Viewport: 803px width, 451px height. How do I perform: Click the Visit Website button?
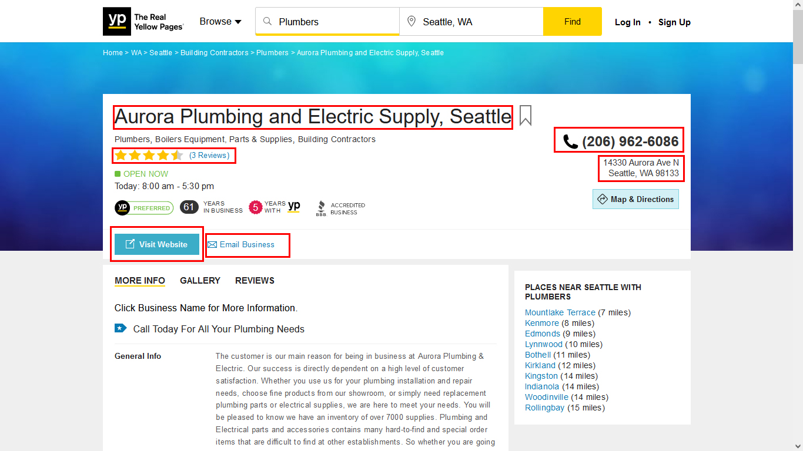pos(157,244)
